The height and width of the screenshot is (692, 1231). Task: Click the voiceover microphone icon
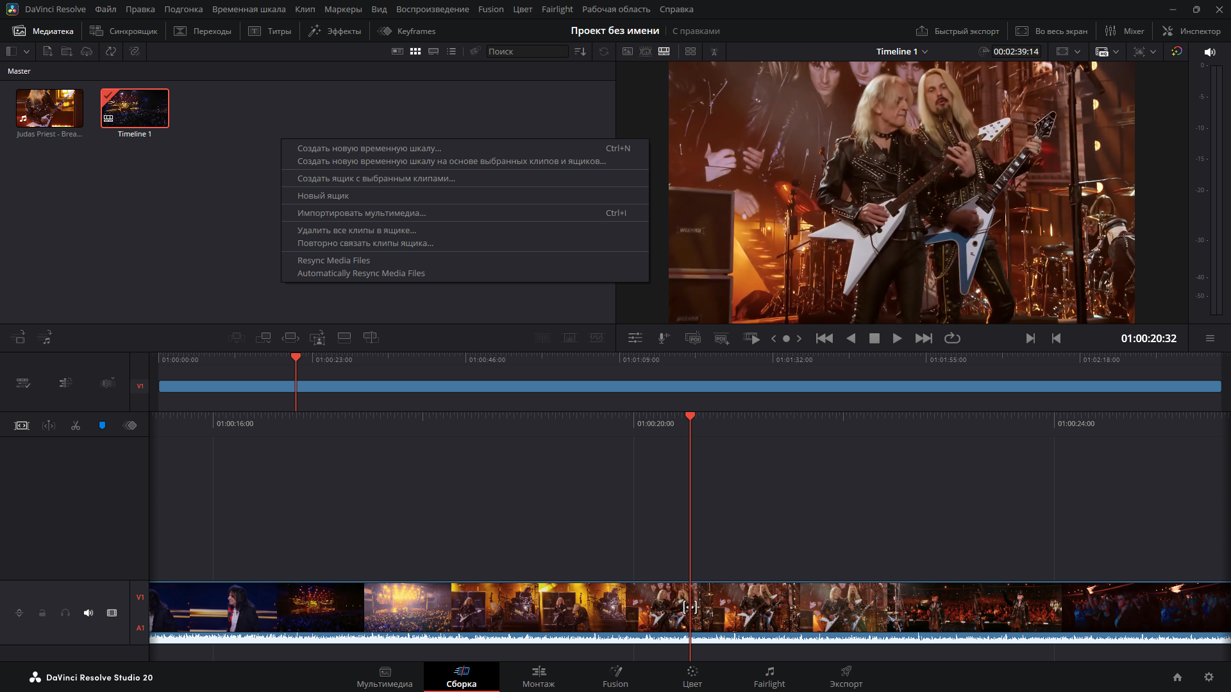click(664, 338)
